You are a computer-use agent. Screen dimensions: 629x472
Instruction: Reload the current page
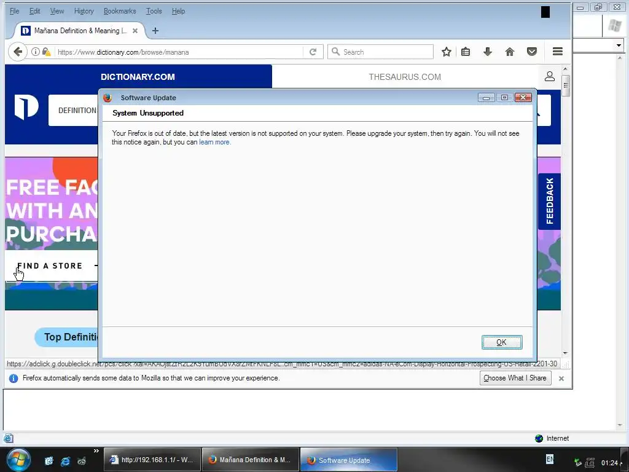(x=313, y=52)
